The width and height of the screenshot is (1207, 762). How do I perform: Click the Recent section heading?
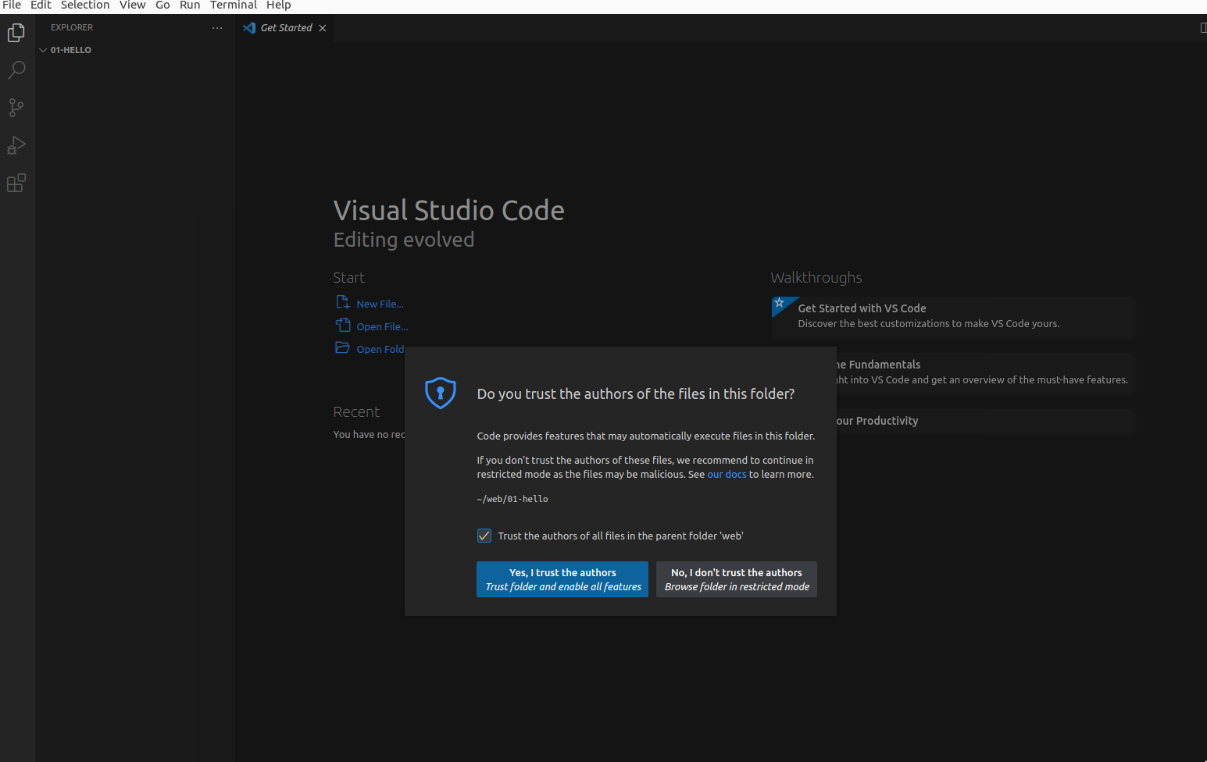point(356,412)
